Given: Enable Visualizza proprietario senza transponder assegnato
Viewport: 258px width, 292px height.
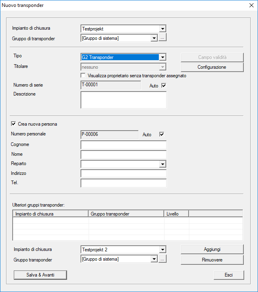Looking at the screenshot, I should pyautogui.click(x=83, y=76).
